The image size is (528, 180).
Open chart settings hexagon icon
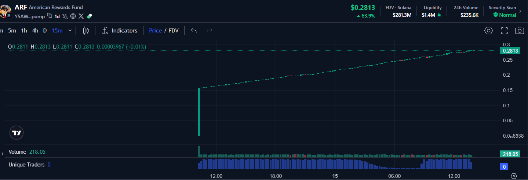(488, 31)
